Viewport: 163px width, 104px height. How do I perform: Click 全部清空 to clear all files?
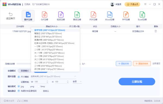tap(156, 64)
